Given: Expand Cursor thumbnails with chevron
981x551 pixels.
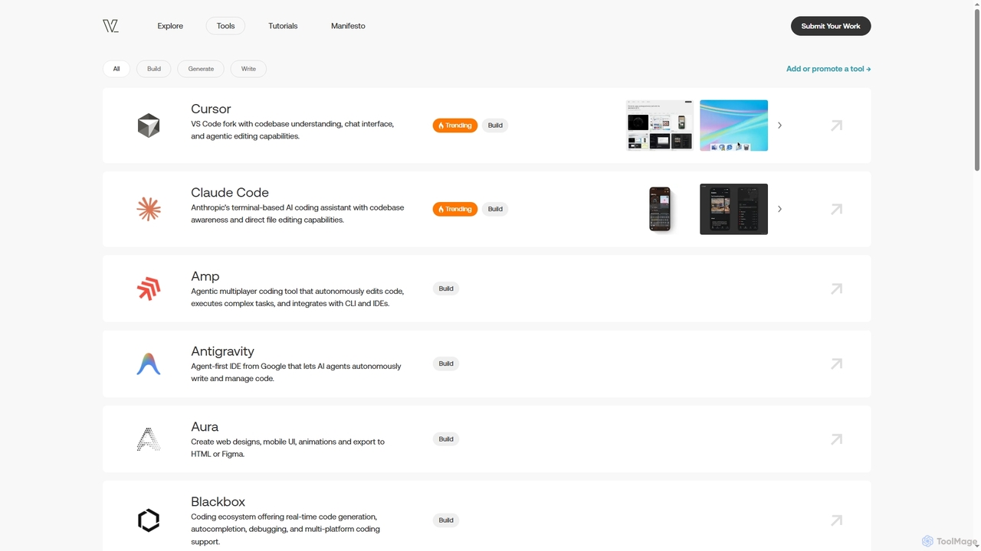Looking at the screenshot, I should point(779,126).
